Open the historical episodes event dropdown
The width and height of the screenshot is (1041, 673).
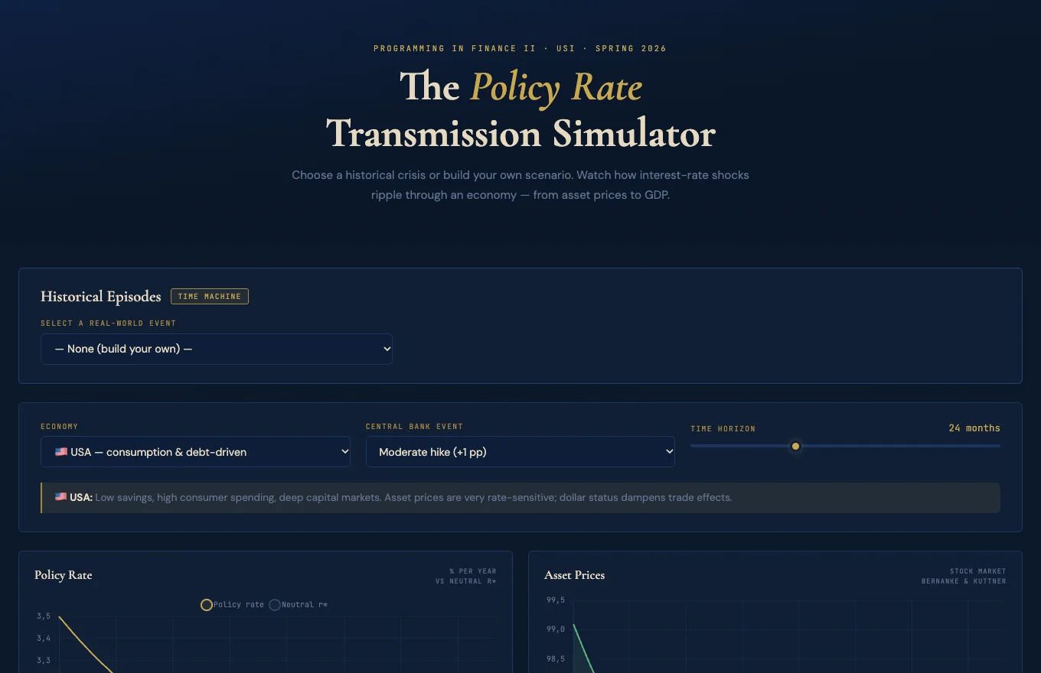click(217, 349)
